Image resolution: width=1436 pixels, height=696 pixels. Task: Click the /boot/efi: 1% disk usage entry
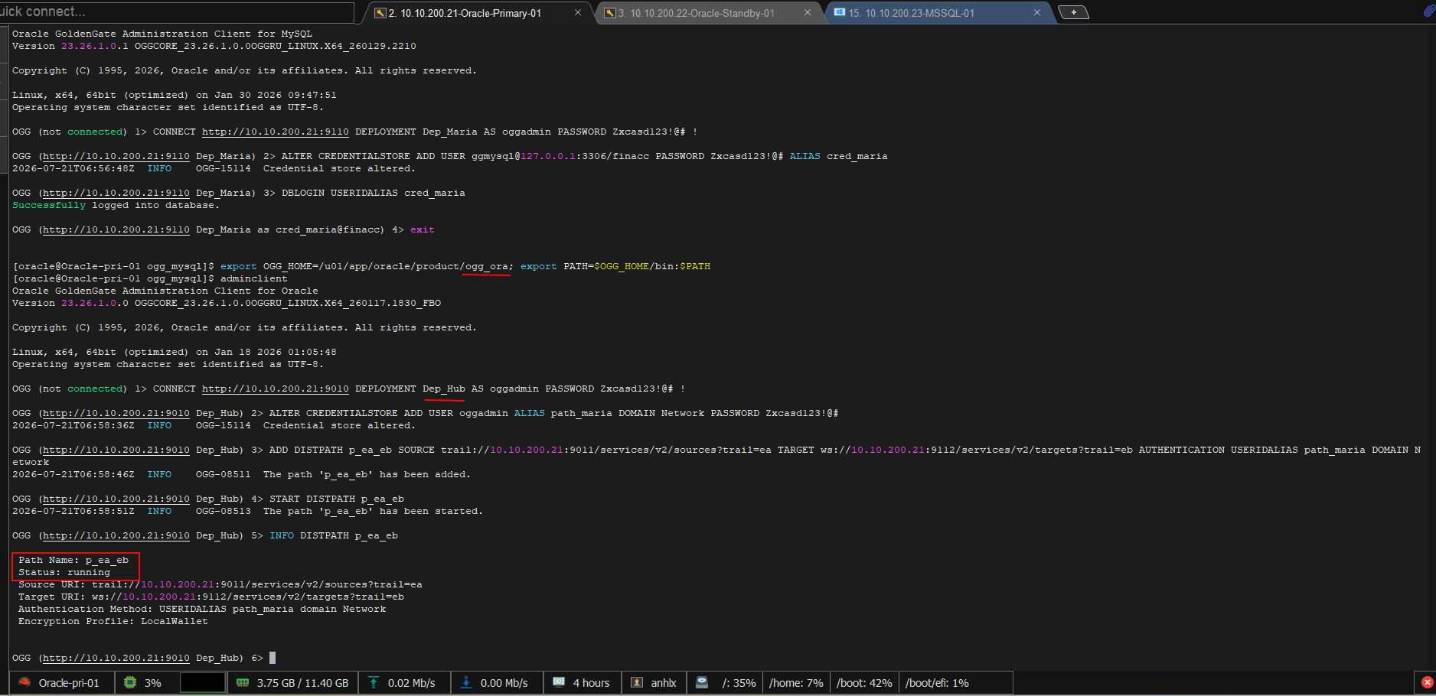coord(937,683)
